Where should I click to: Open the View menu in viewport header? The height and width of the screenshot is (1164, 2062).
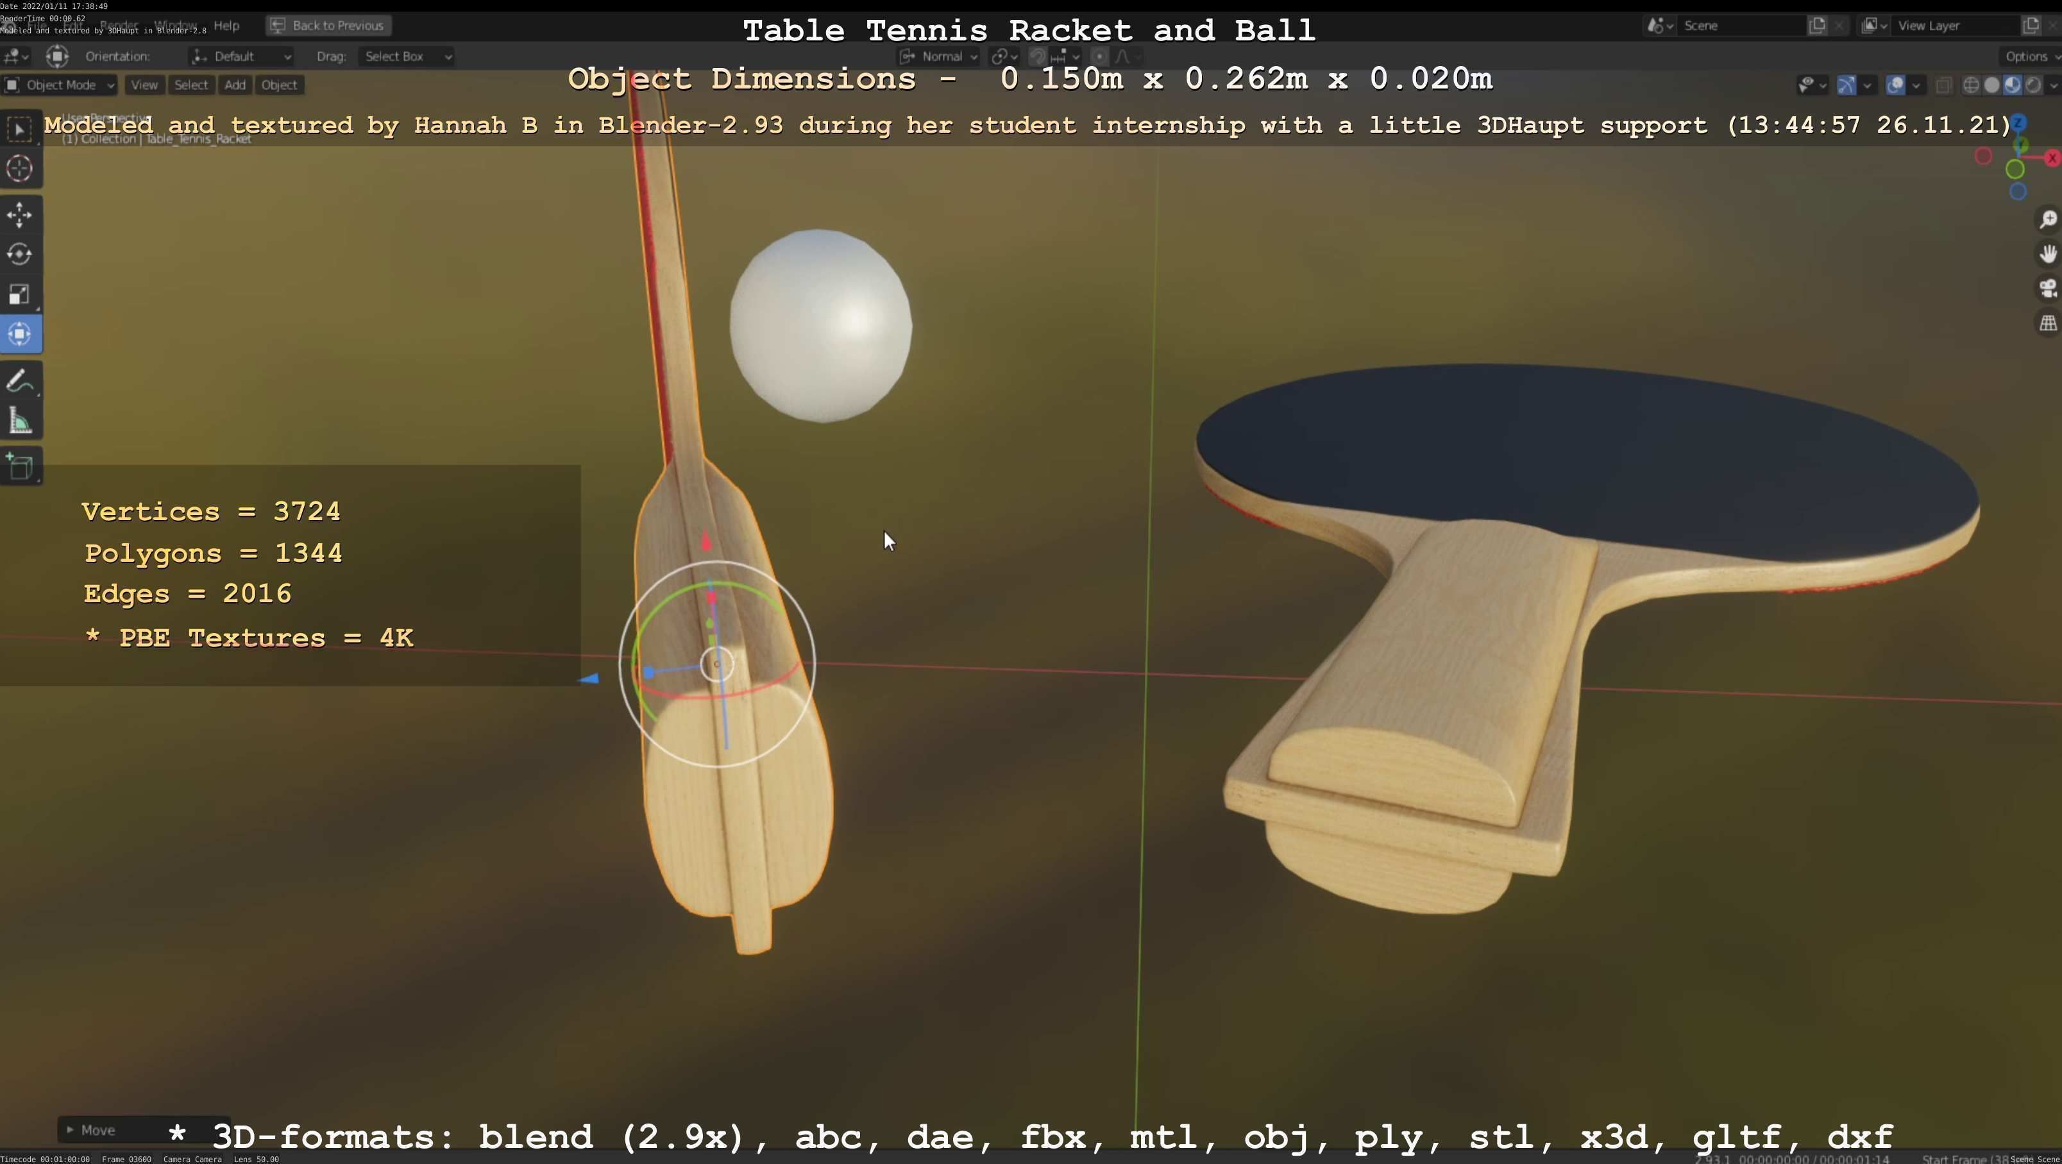coord(144,85)
